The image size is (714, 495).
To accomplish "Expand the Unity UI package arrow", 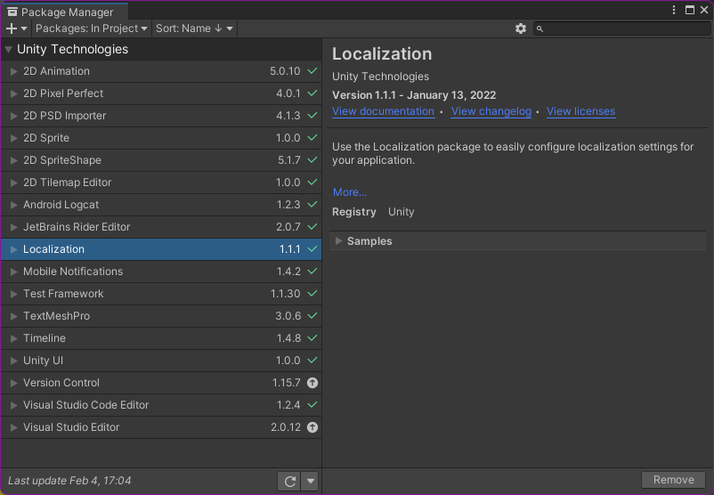I will pyautogui.click(x=13, y=361).
